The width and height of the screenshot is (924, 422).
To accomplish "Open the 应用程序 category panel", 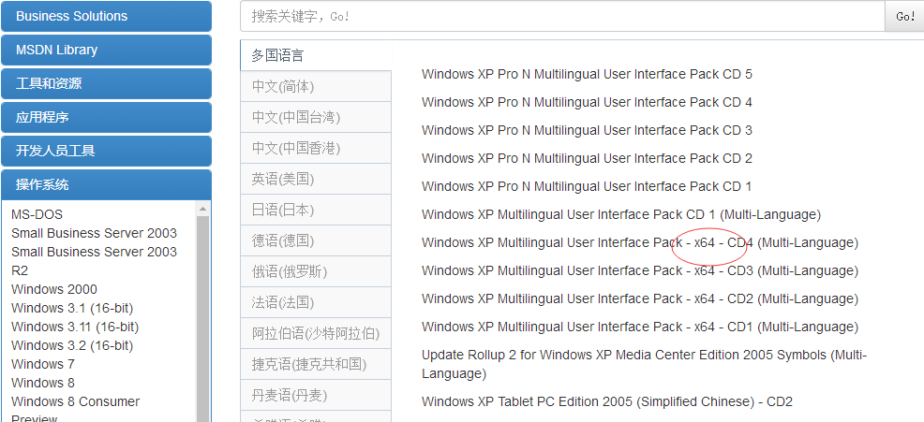I will 106,117.
